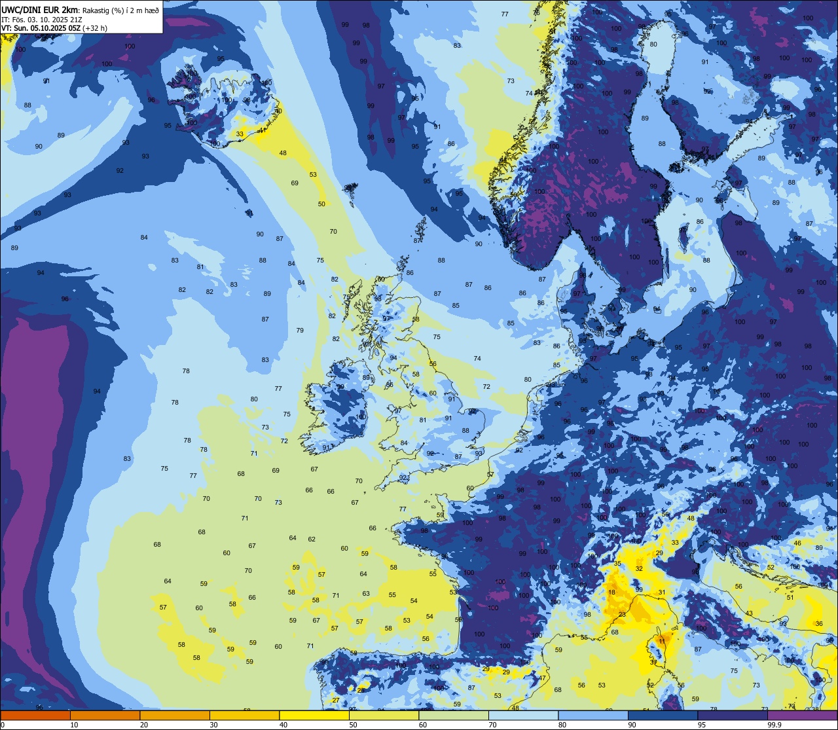838x730 pixels.
Task: Click the title text 'UWC/DINI EUR 2km'
Action: tap(40, 10)
